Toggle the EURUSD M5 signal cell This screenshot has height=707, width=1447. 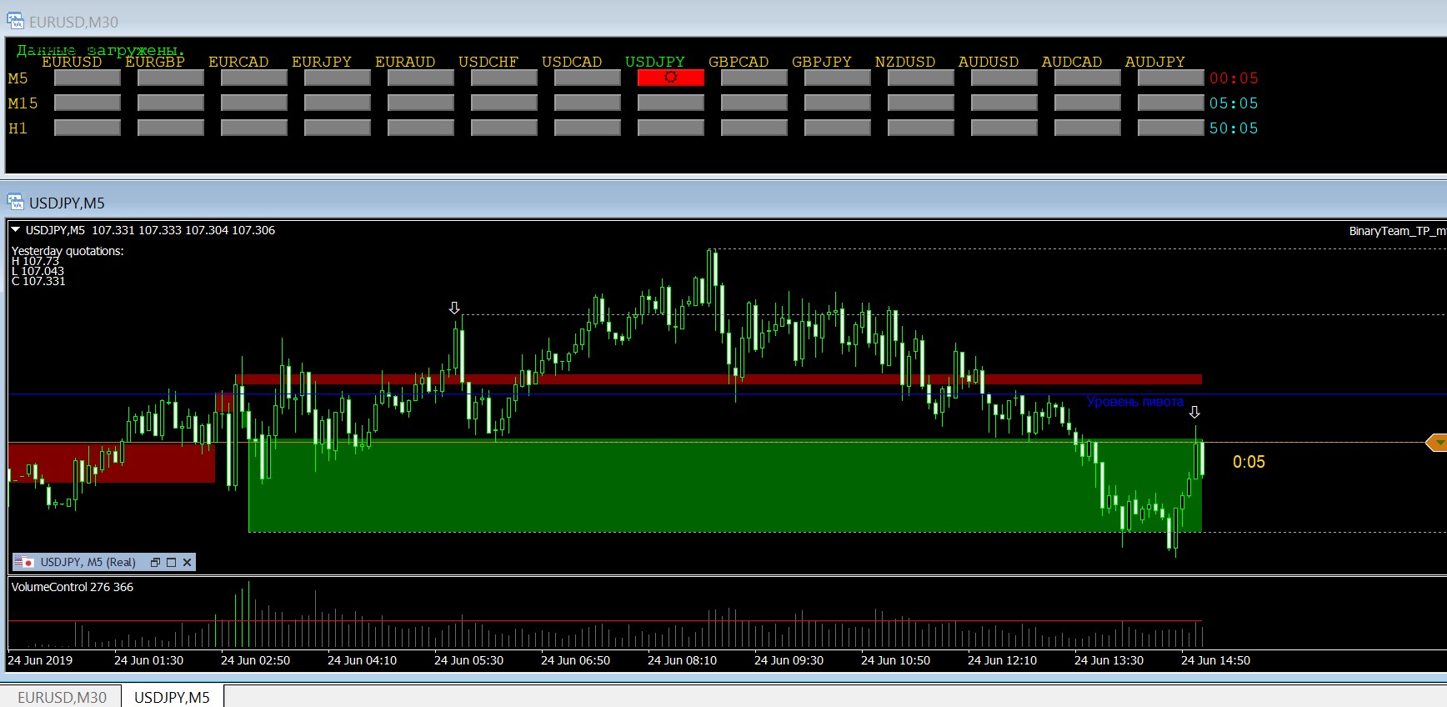(x=87, y=78)
